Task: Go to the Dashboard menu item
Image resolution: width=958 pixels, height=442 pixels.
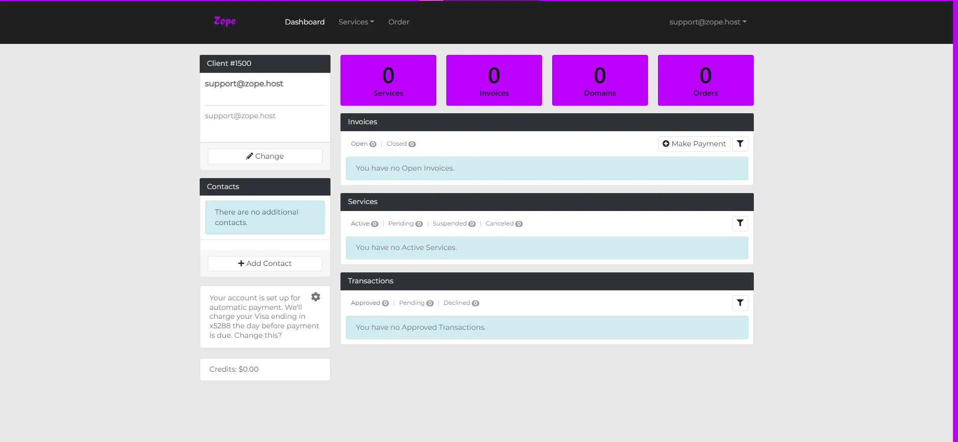Action: (x=305, y=22)
